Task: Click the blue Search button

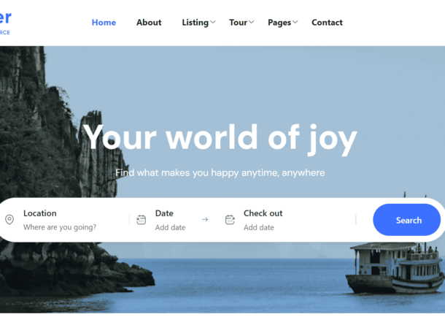Action: coord(406,220)
